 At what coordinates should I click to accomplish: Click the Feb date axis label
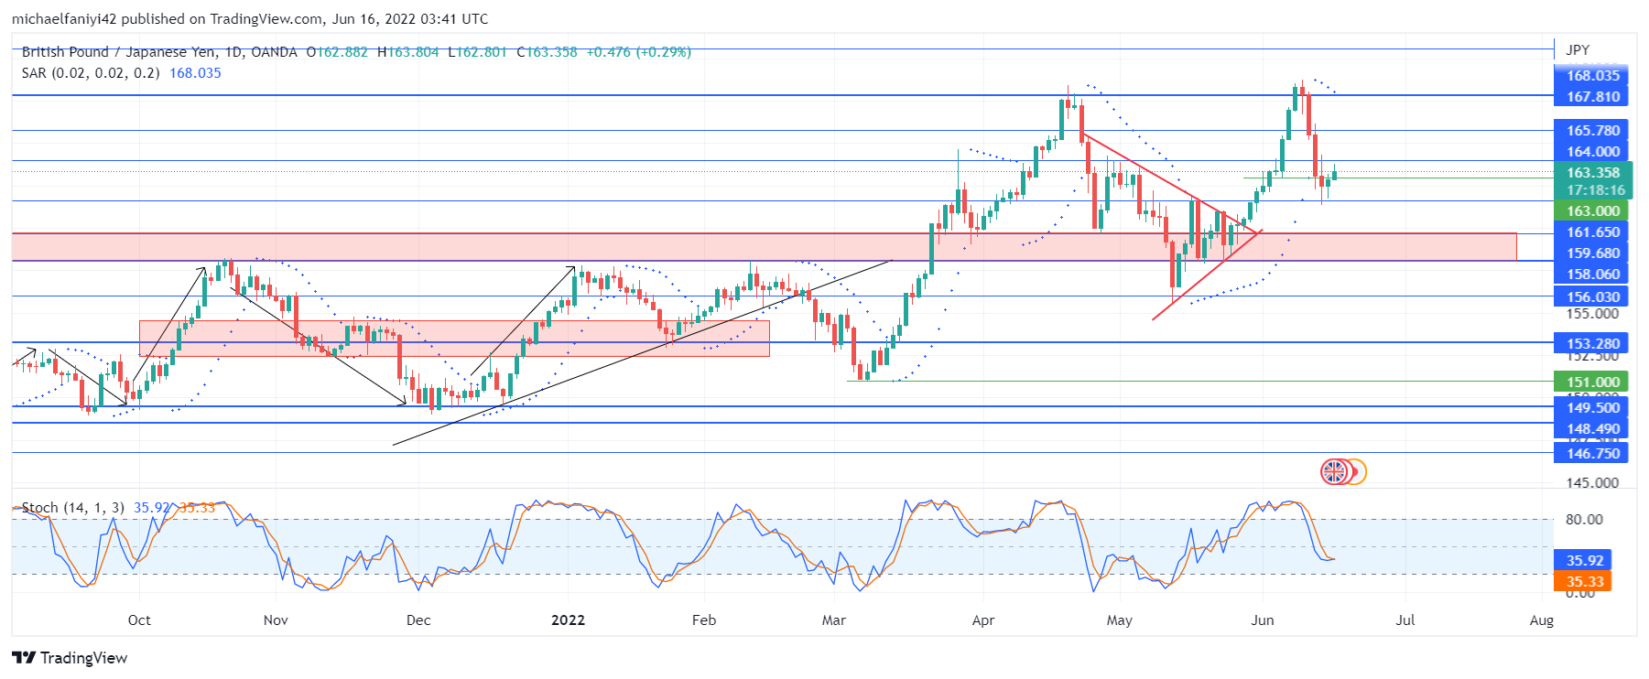704,620
